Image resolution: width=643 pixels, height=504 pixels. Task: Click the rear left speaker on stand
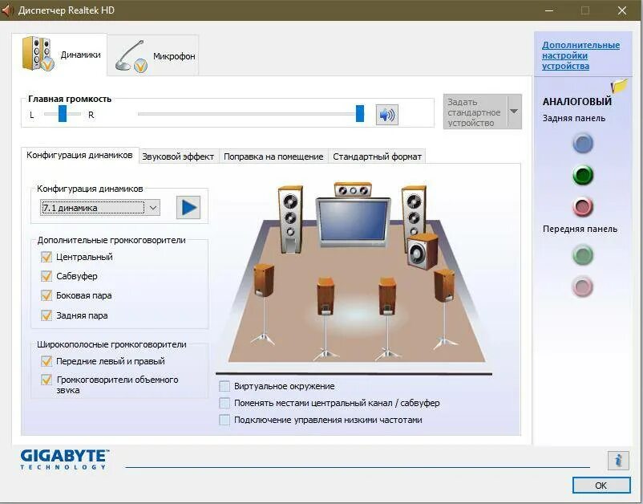click(x=326, y=318)
